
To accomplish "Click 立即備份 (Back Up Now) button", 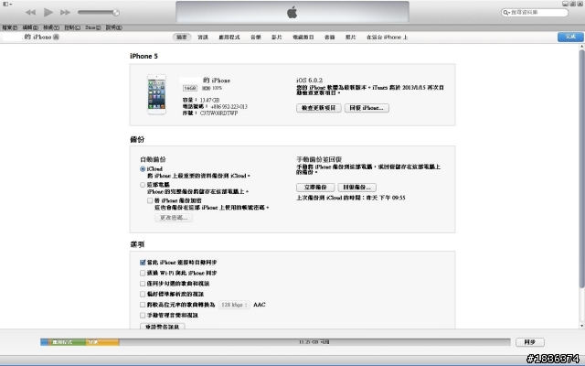I will coord(315,187).
